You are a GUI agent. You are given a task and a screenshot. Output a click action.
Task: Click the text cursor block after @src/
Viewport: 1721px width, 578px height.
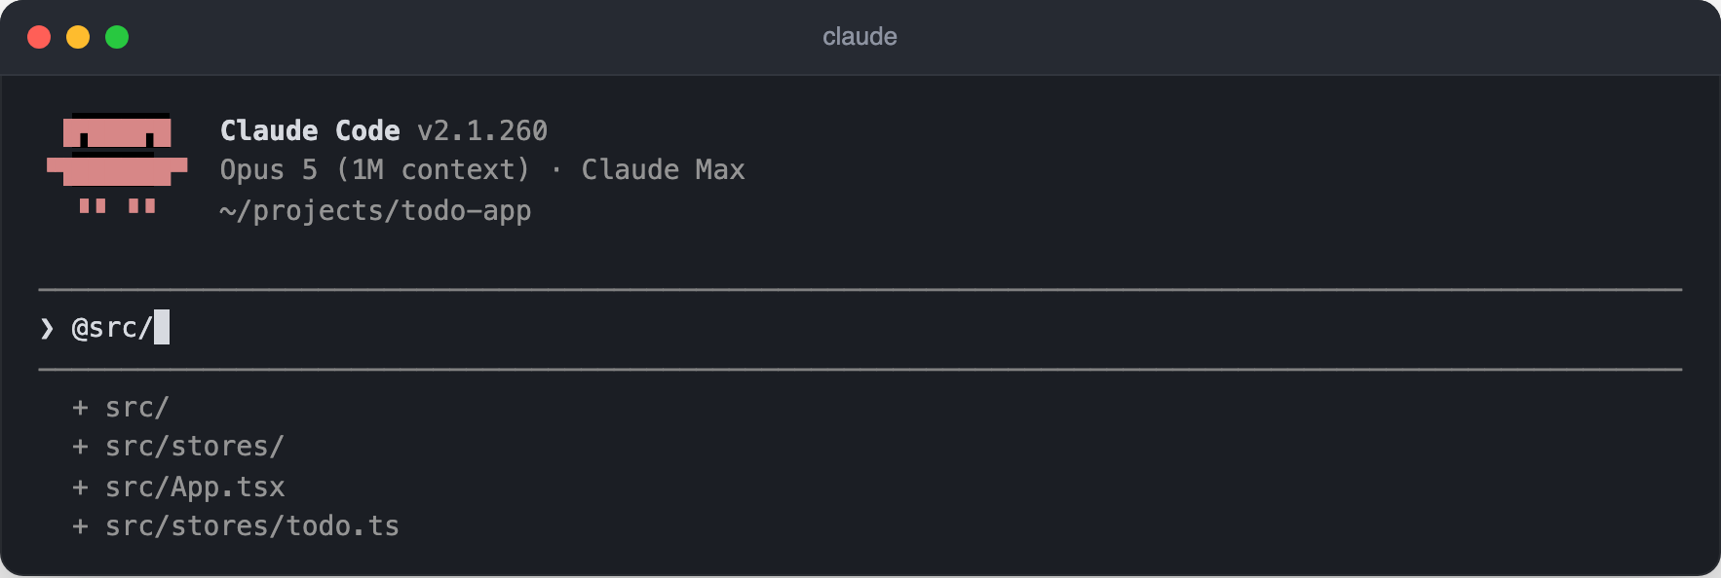click(x=162, y=327)
